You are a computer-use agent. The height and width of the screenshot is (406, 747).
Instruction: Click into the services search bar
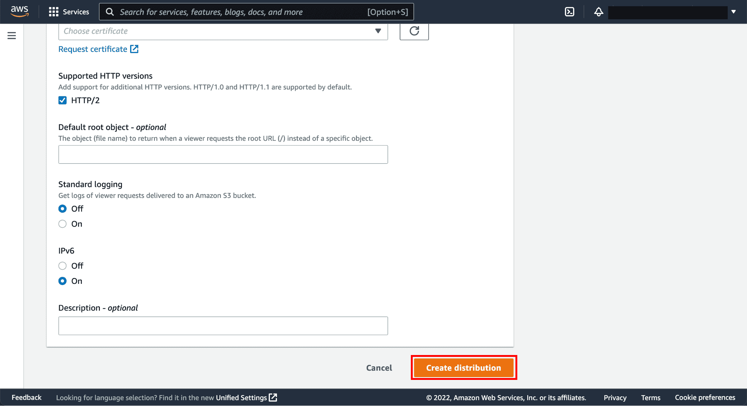[256, 12]
